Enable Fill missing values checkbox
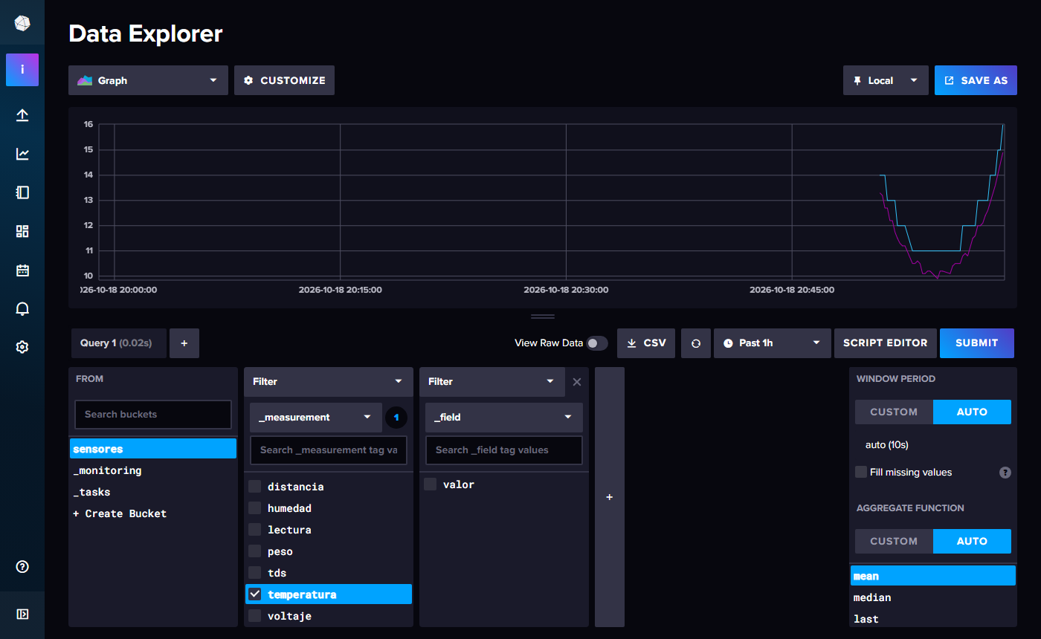 point(861,472)
